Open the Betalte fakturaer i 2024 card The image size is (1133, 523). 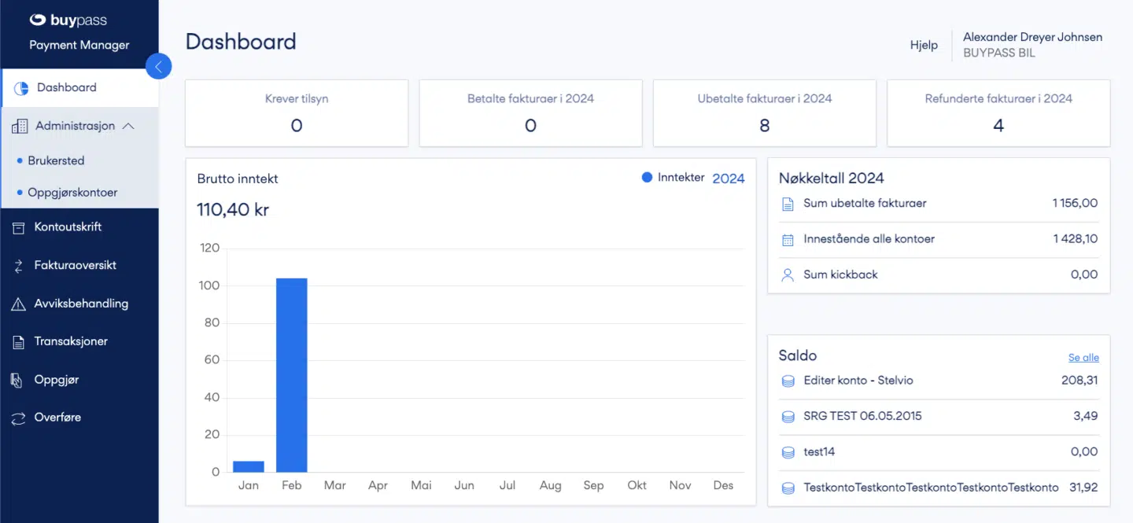530,113
